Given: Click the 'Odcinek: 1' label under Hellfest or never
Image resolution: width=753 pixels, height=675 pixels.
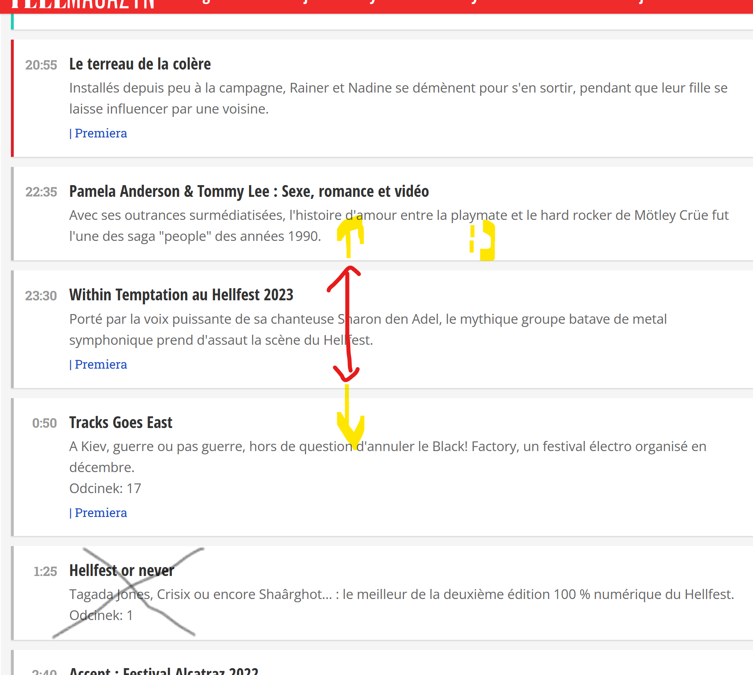Looking at the screenshot, I should (x=101, y=615).
